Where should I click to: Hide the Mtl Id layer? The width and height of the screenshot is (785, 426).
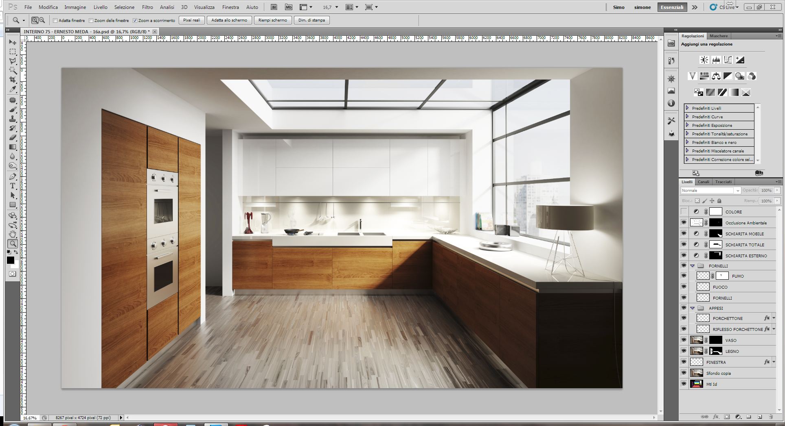[684, 384]
